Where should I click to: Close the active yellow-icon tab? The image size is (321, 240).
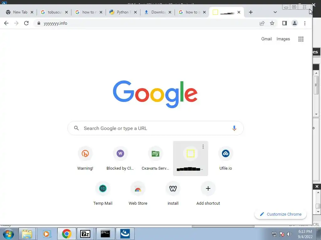pos(239,12)
